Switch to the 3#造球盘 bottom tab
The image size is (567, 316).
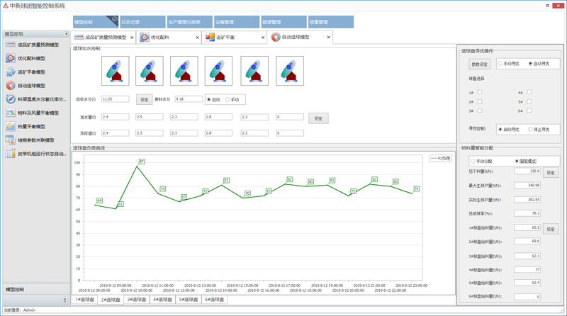pyautogui.click(x=136, y=300)
